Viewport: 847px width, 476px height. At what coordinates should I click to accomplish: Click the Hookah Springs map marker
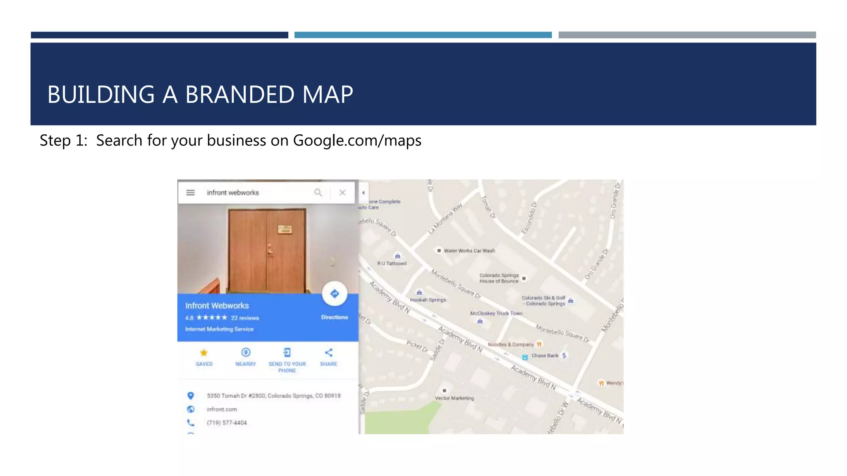point(419,293)
